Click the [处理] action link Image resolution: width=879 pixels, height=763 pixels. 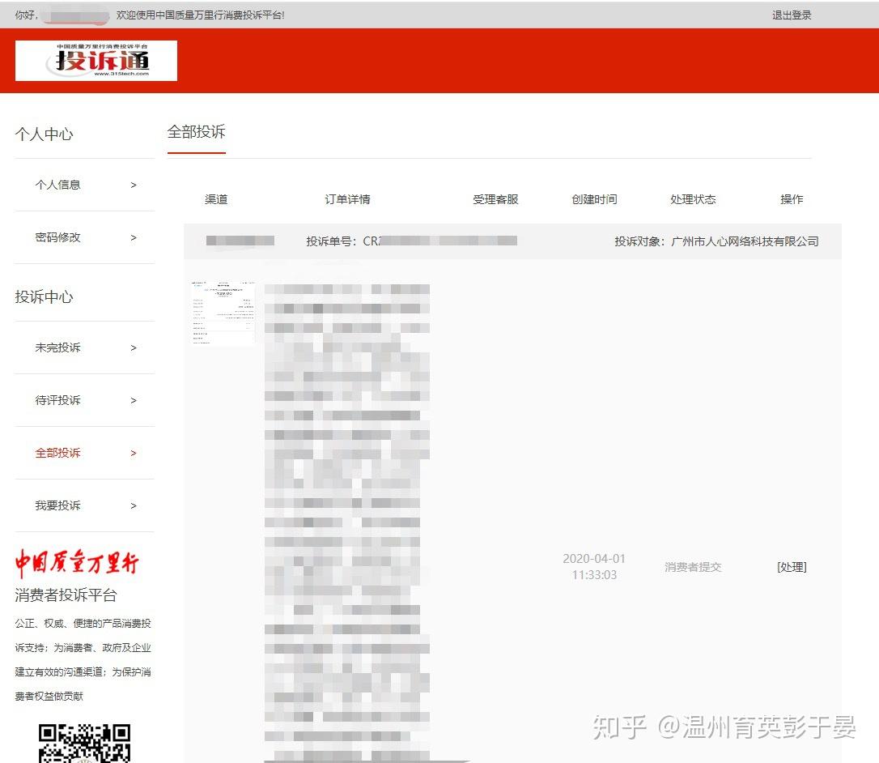pyautogui.click(x=791, y=567)
